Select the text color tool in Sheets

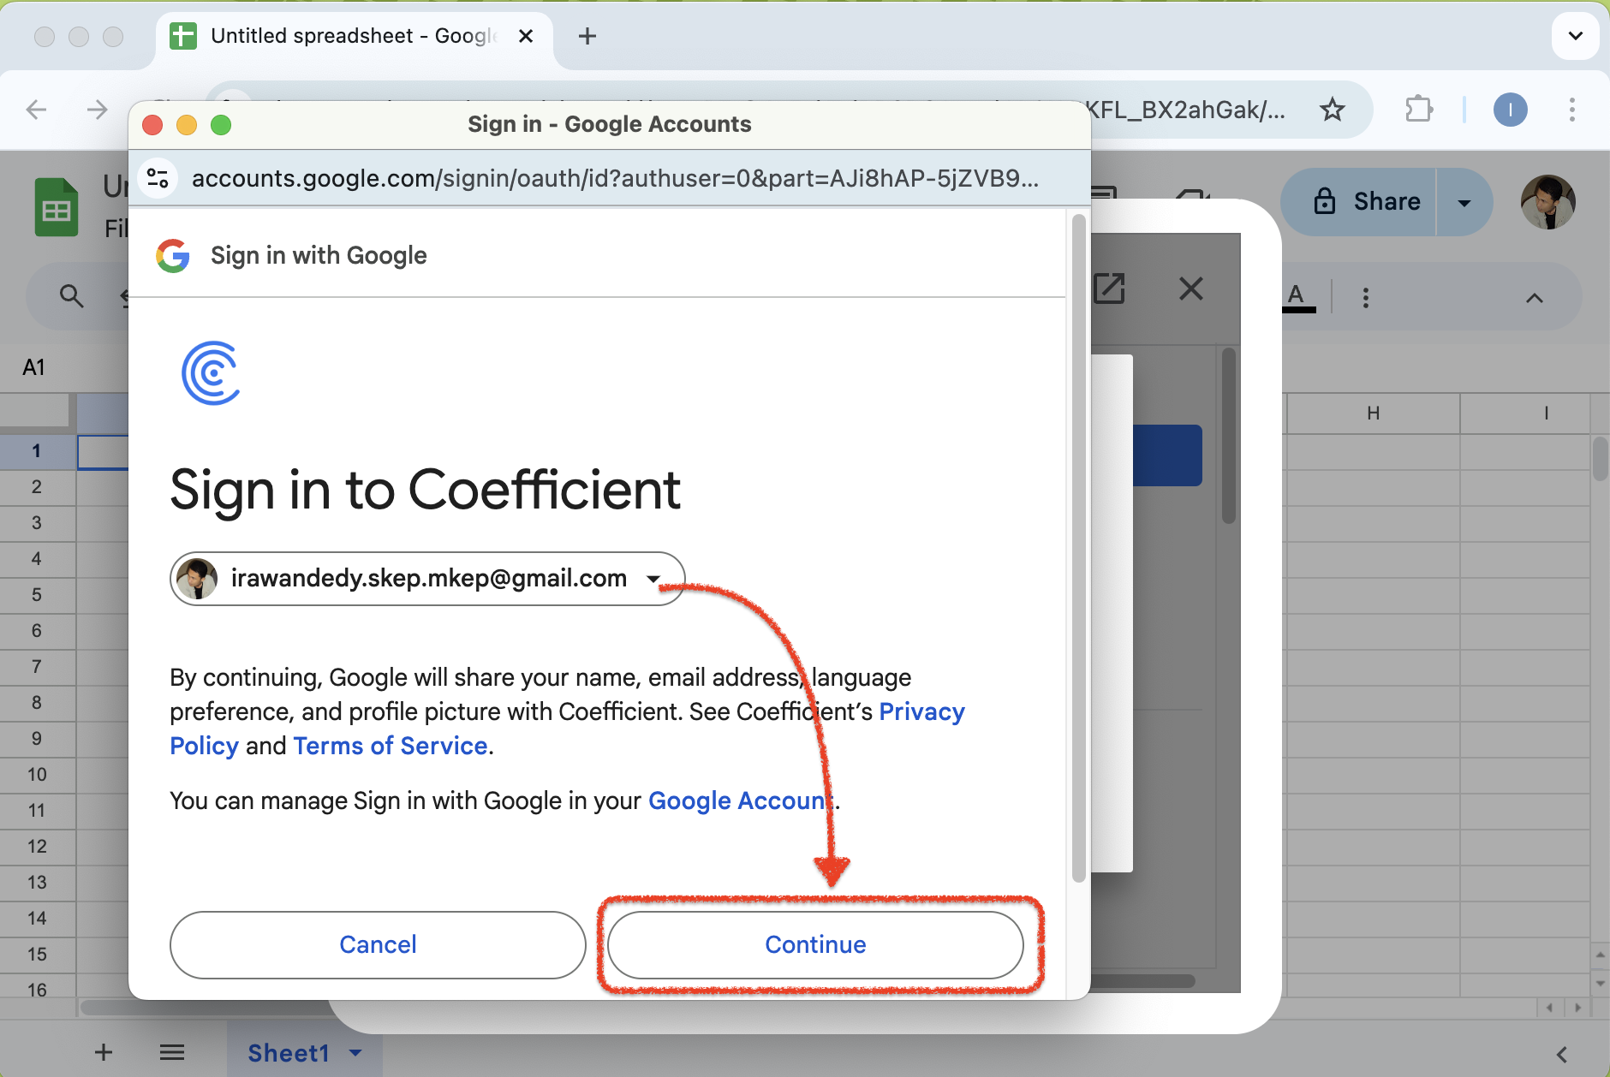[x=1298, y=297]
